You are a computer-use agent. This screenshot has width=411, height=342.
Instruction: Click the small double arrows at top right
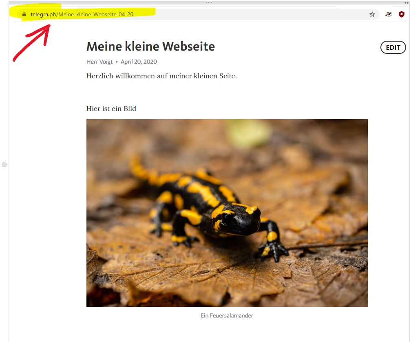click(406, 2)
